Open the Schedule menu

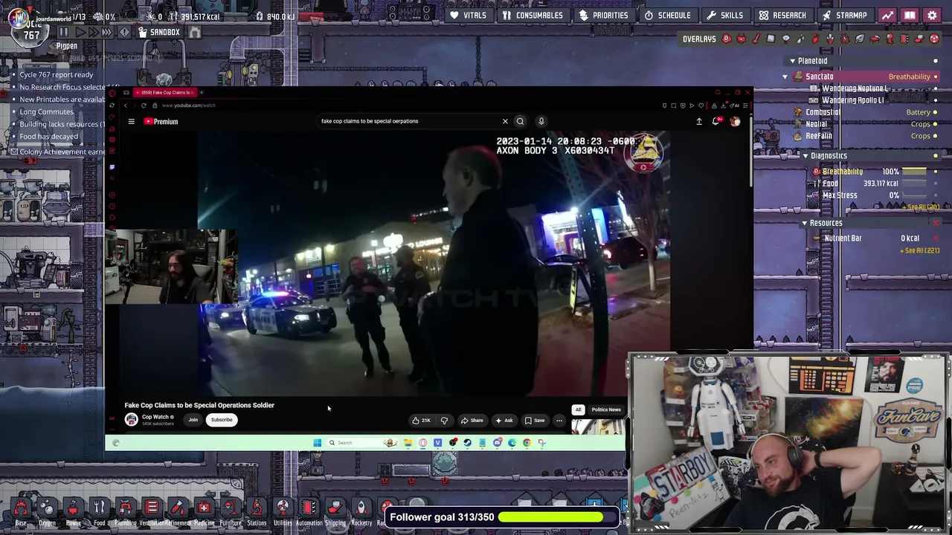point(668,15)
